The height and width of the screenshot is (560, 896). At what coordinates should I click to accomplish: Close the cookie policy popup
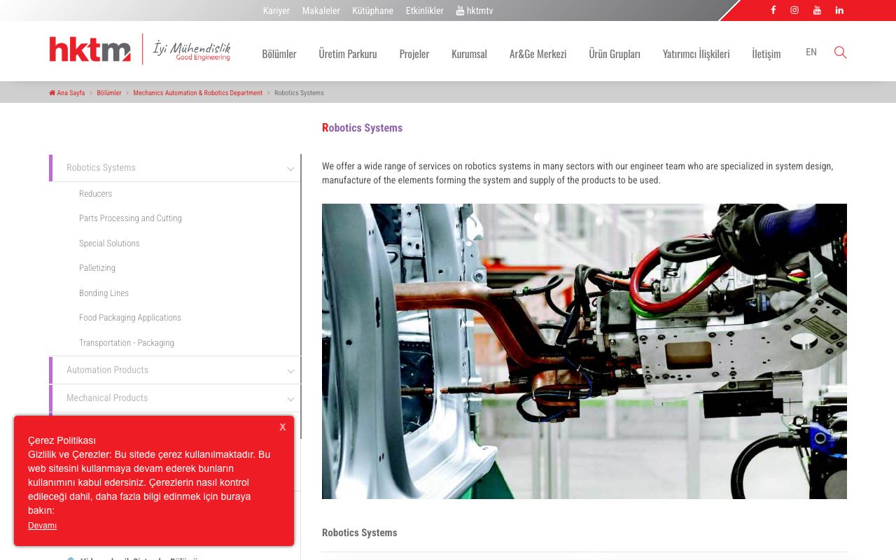[x=282, y=427]
